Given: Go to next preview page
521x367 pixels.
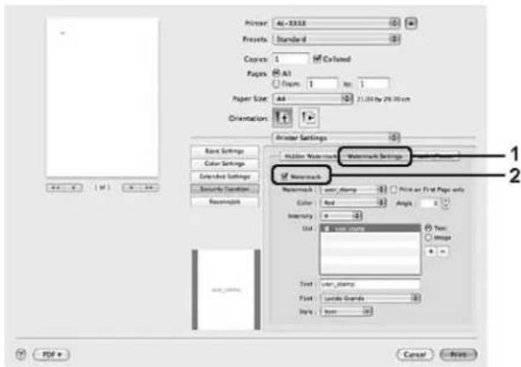Looking at the screenshot, I should [x=131, y=188].
